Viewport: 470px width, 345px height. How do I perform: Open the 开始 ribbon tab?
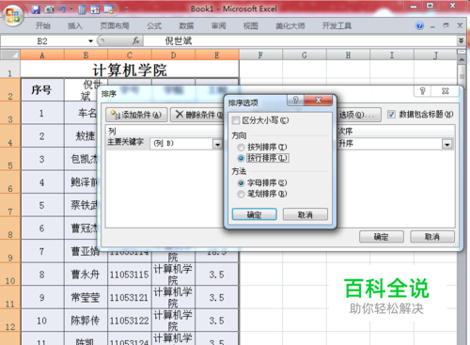click(43, 26)
